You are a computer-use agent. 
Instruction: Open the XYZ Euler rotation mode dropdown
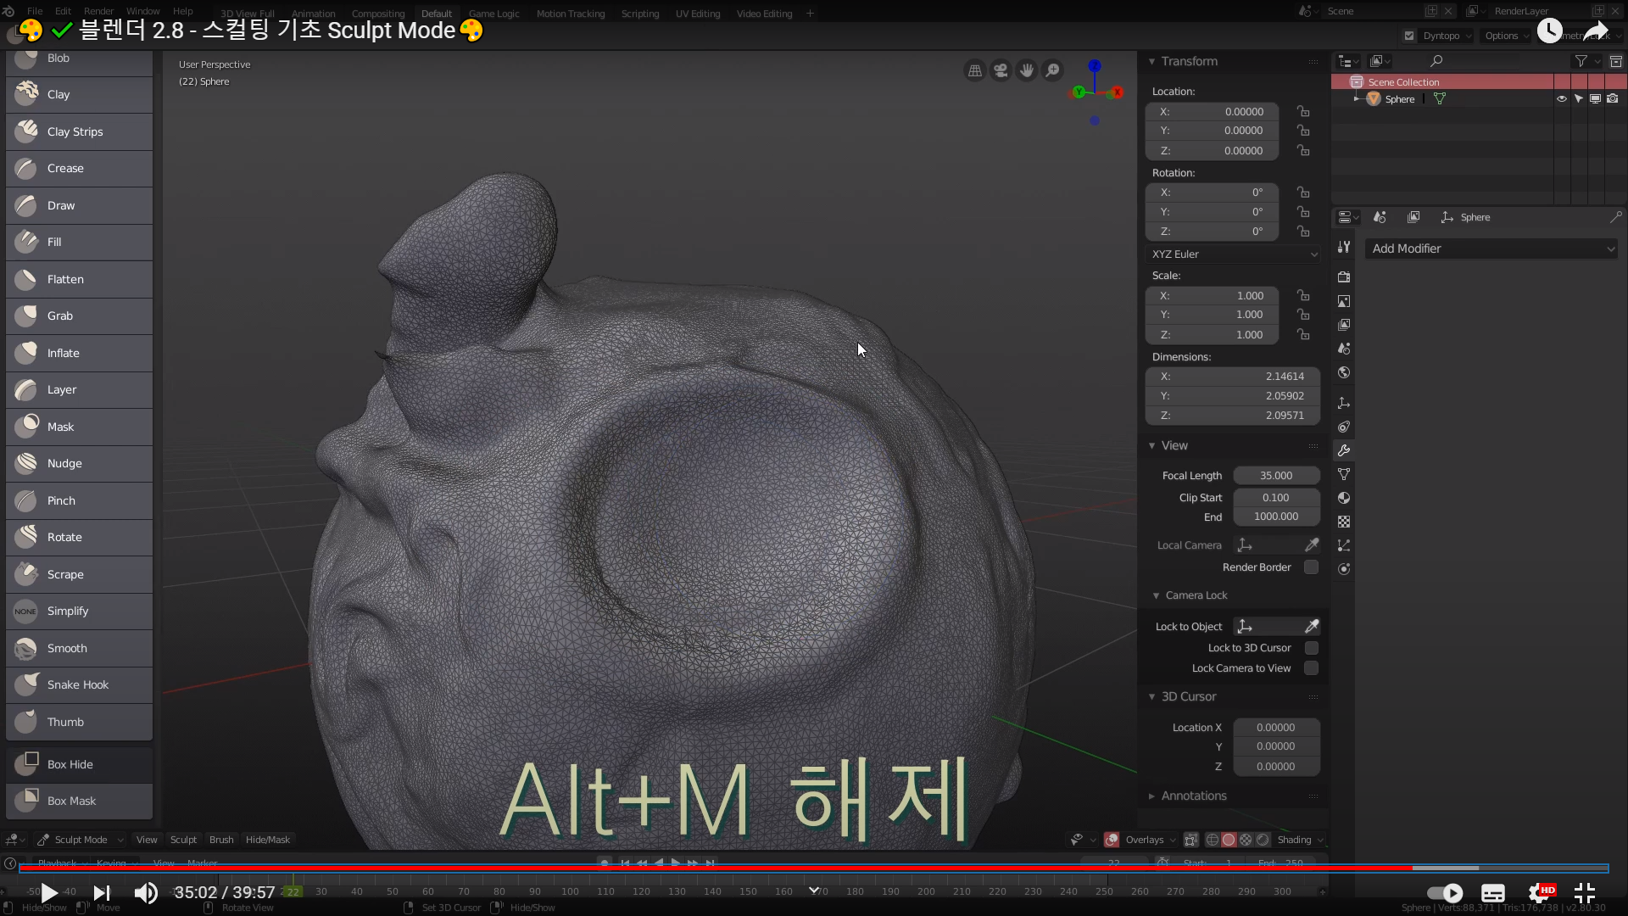[x=1233, y=254]
